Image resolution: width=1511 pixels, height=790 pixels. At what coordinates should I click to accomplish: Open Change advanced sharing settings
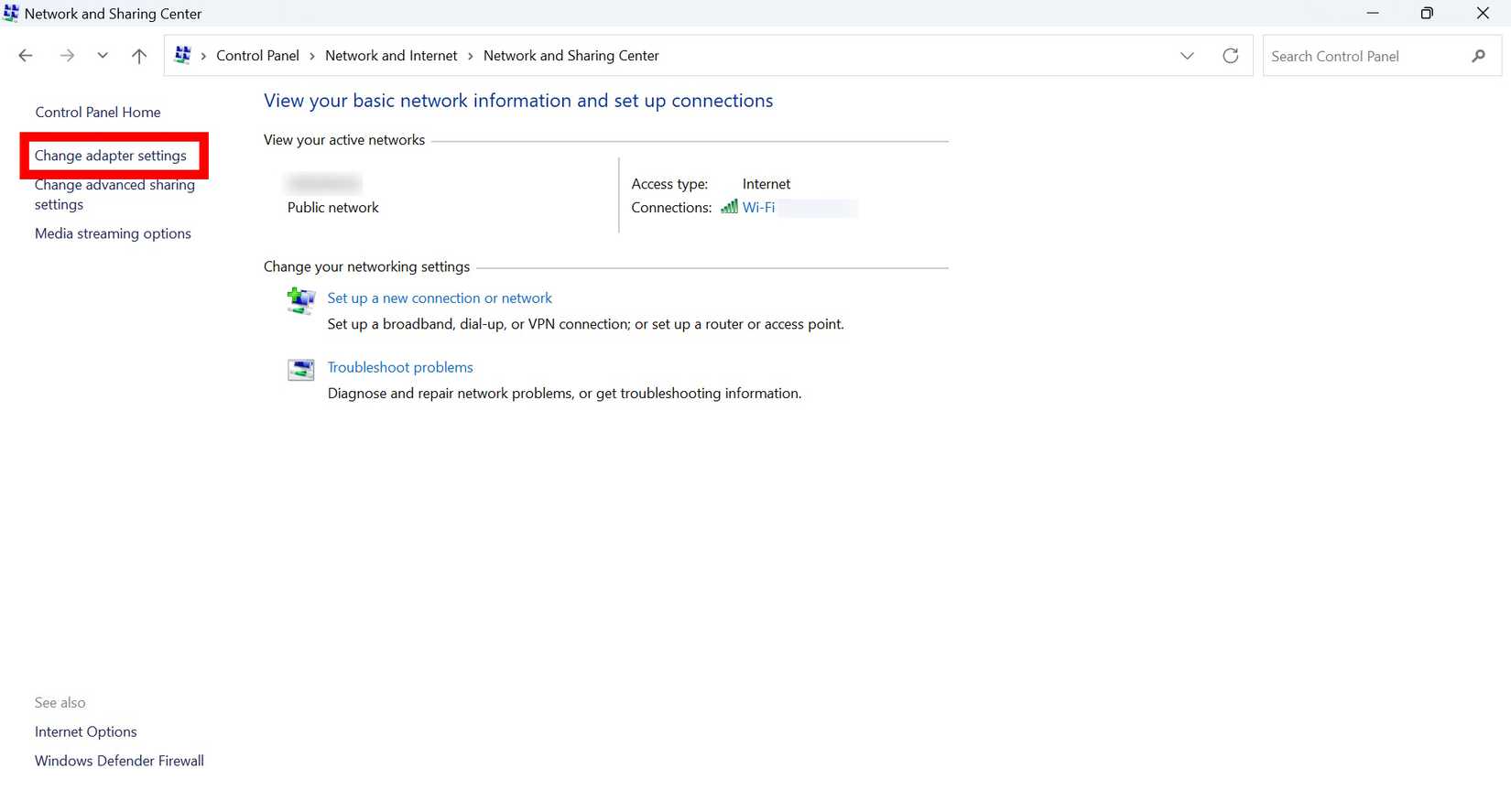[114, 194]
